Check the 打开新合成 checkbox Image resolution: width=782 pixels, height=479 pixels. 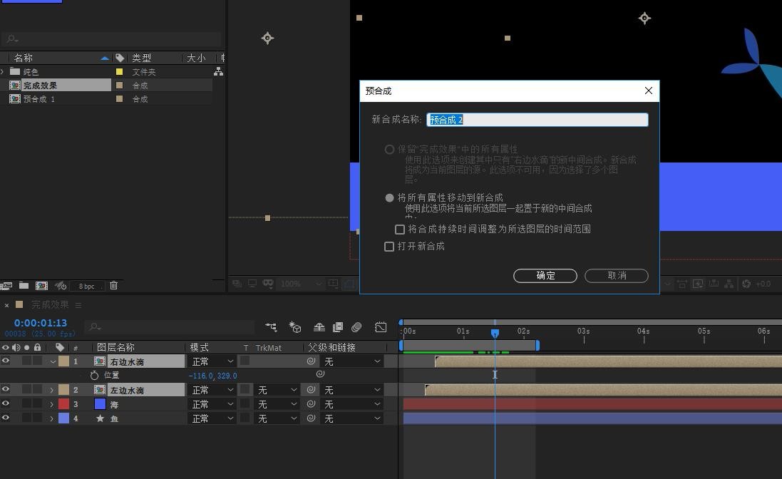pos(389,246)
